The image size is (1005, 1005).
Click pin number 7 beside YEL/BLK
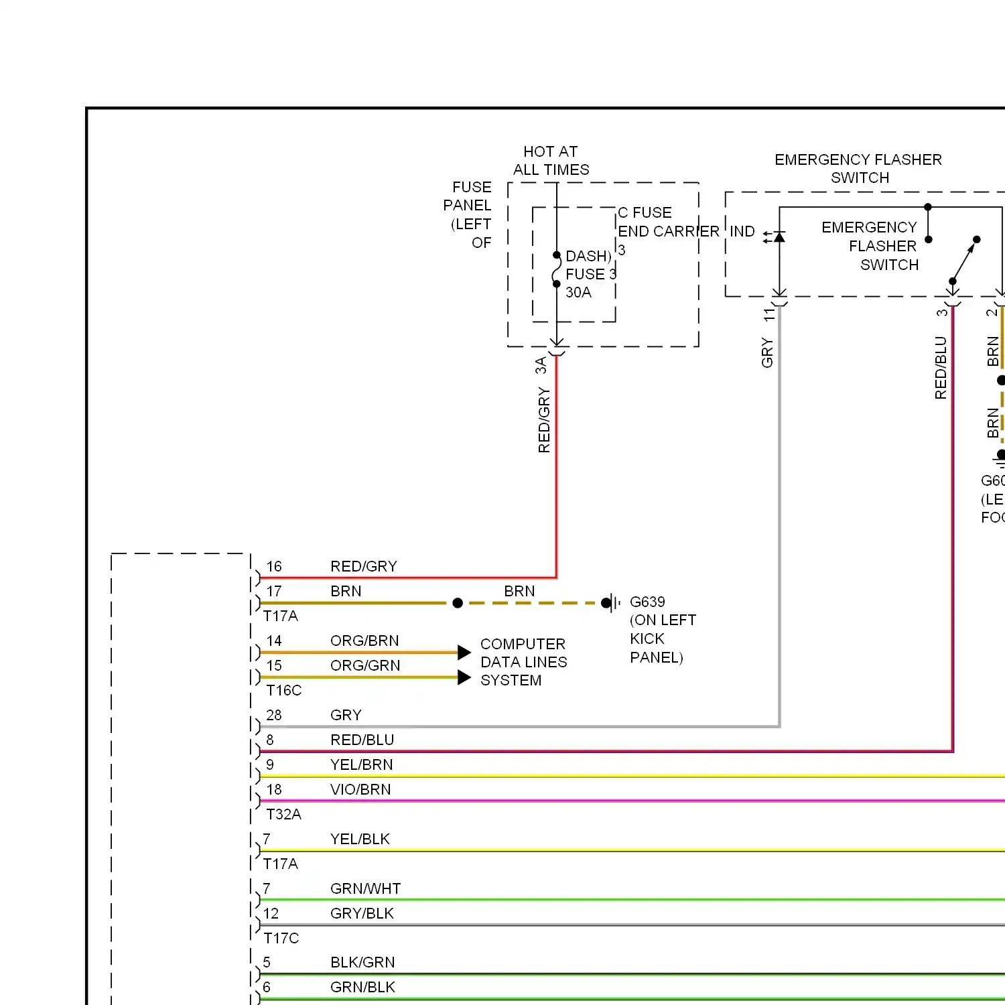coord(267,839)
